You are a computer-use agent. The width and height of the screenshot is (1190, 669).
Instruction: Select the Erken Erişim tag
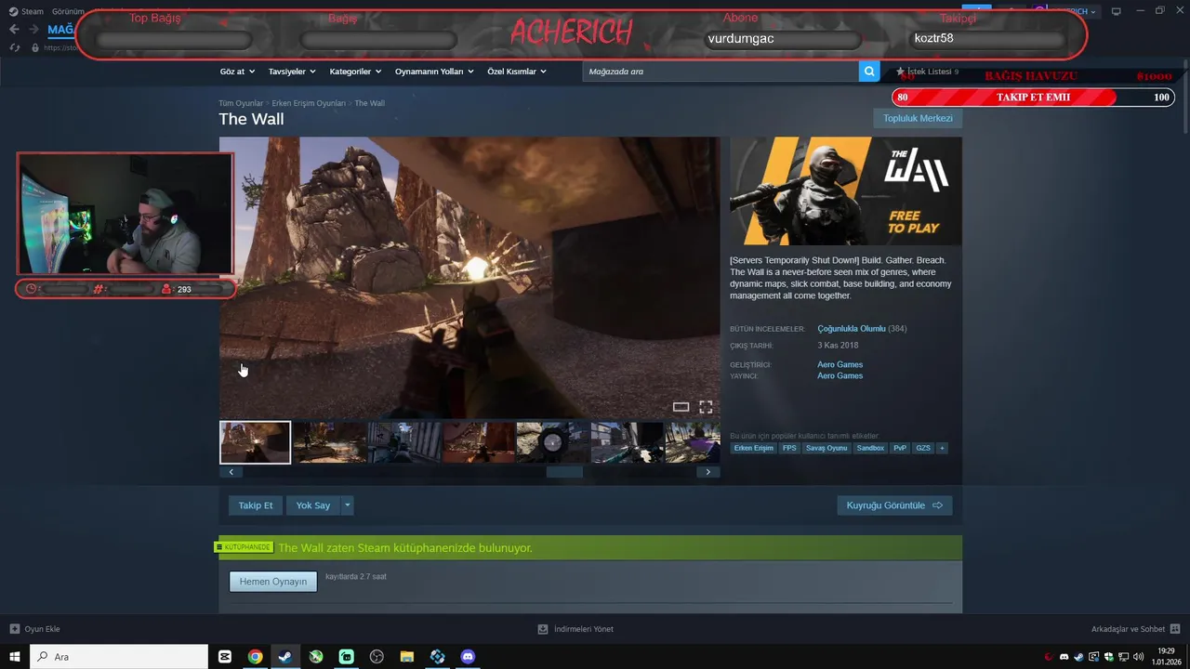click(x=753, y=448)
